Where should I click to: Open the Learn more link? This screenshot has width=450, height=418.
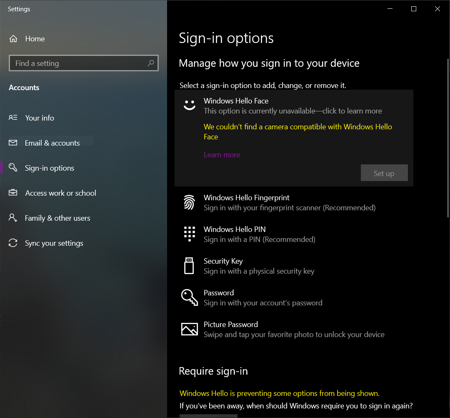(222, 154)
